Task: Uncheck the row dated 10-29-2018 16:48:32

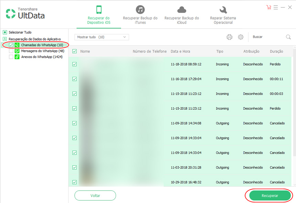Action: coord(75,182)
